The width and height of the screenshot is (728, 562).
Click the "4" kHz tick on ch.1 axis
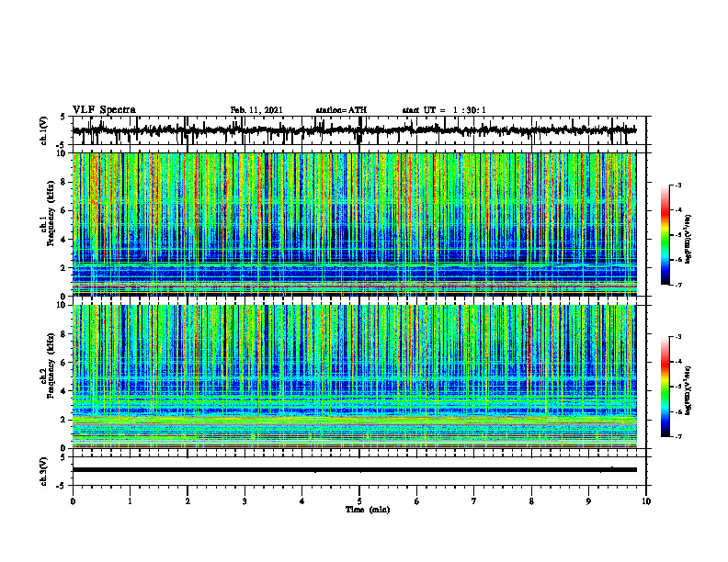point(64,240)
